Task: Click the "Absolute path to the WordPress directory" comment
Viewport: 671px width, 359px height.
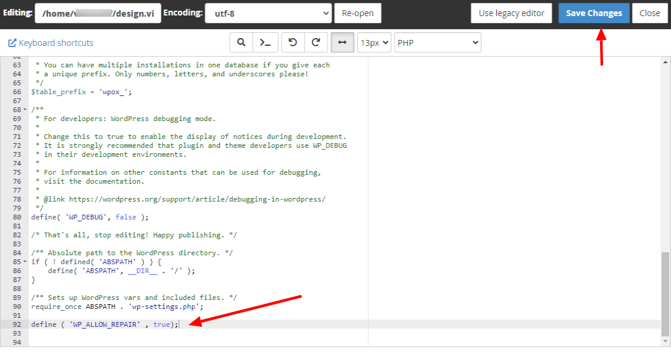Action: [132, 253]
